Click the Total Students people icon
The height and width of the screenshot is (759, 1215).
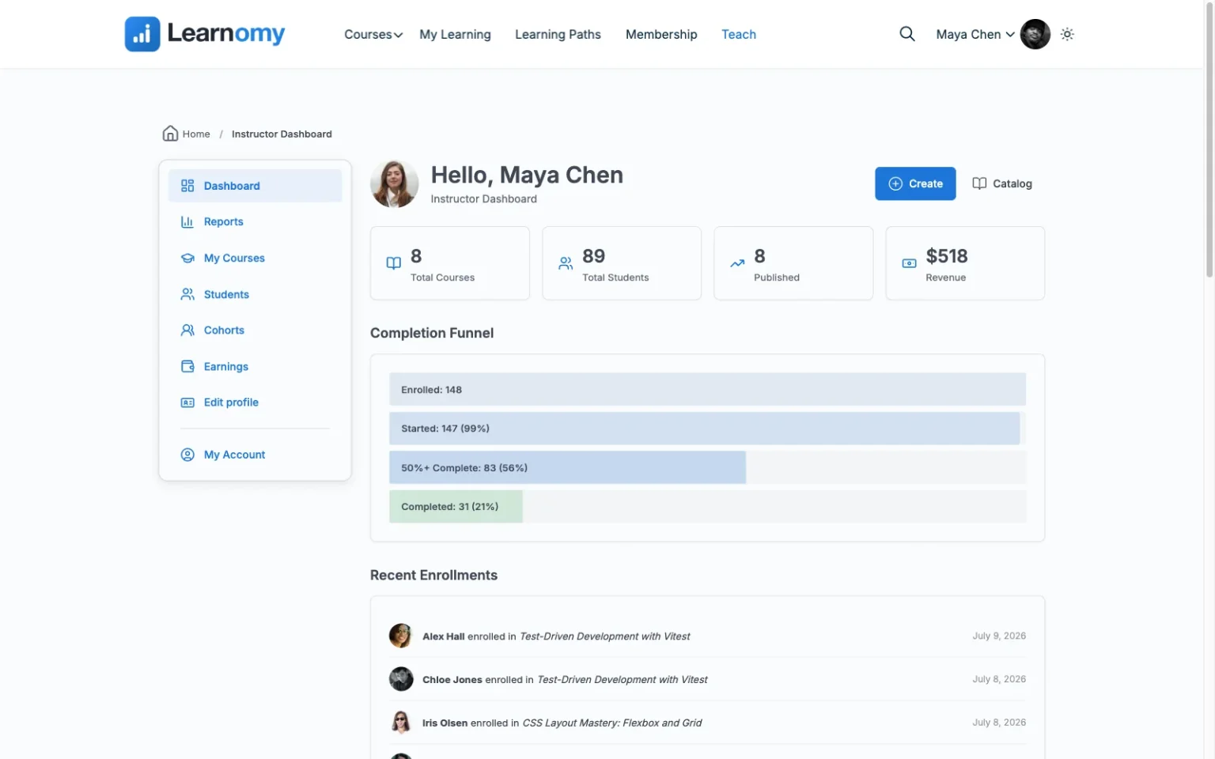click(x=566, y=263)
